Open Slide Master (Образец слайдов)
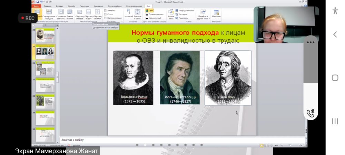This screenshot has height=155, width=345. [79, 14]
